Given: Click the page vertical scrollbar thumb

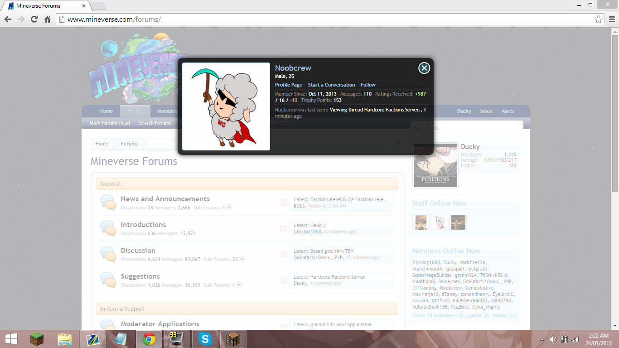Looking at the screenshot, I should tap(615, 113).
